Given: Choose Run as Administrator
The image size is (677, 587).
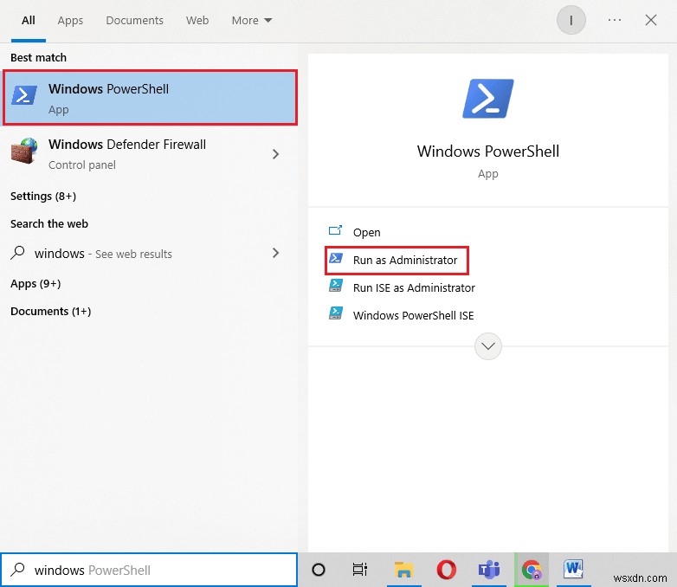Looking at the screenshot, I should 397,260.
